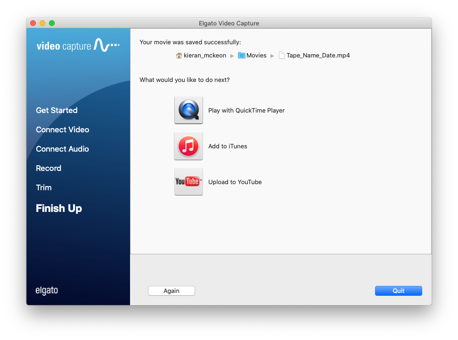This screenshot has width=458, height=340.
Task: Click the path arrow after kieran_mckeon
Action: pyautogui.click(x=232, y=56)
